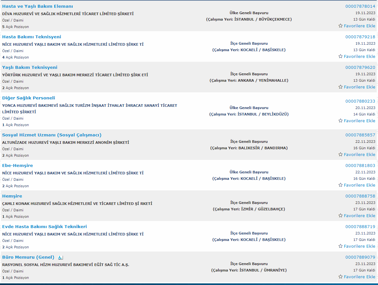Click the 14 Gün Kaldı remaining text

(x=364, y=114)
